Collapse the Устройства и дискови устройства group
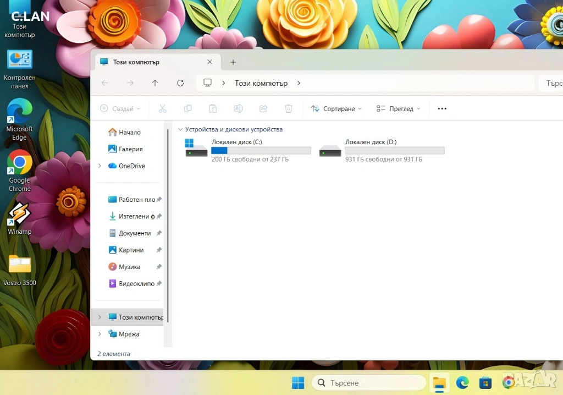The width and height of the screenshot is (563, 395). click(180, 130)
